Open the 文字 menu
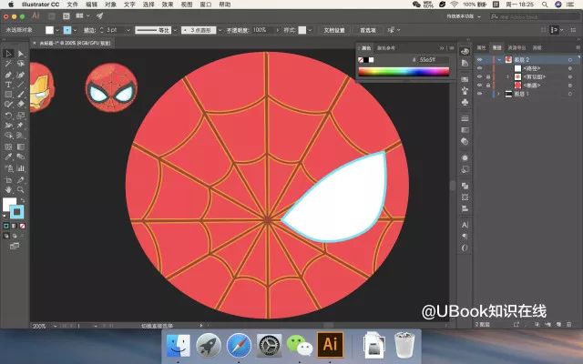Screen dimensions: 583x364 coord(129,5)
